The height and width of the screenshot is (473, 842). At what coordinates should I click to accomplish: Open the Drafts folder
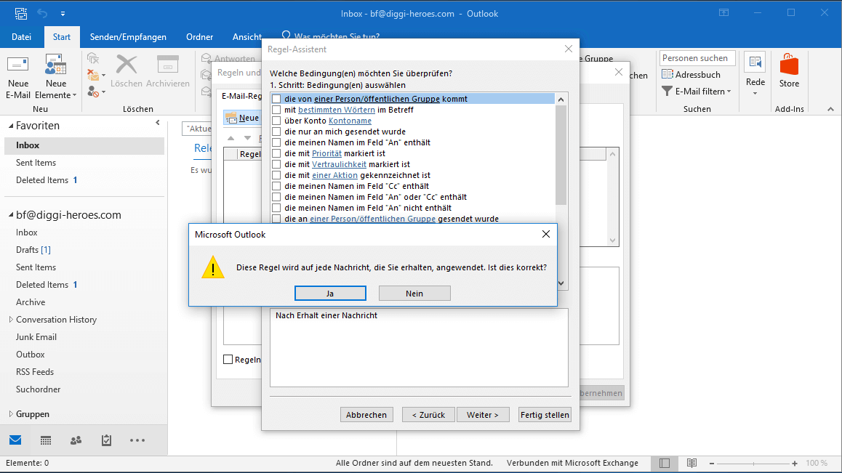click(33, 250)
